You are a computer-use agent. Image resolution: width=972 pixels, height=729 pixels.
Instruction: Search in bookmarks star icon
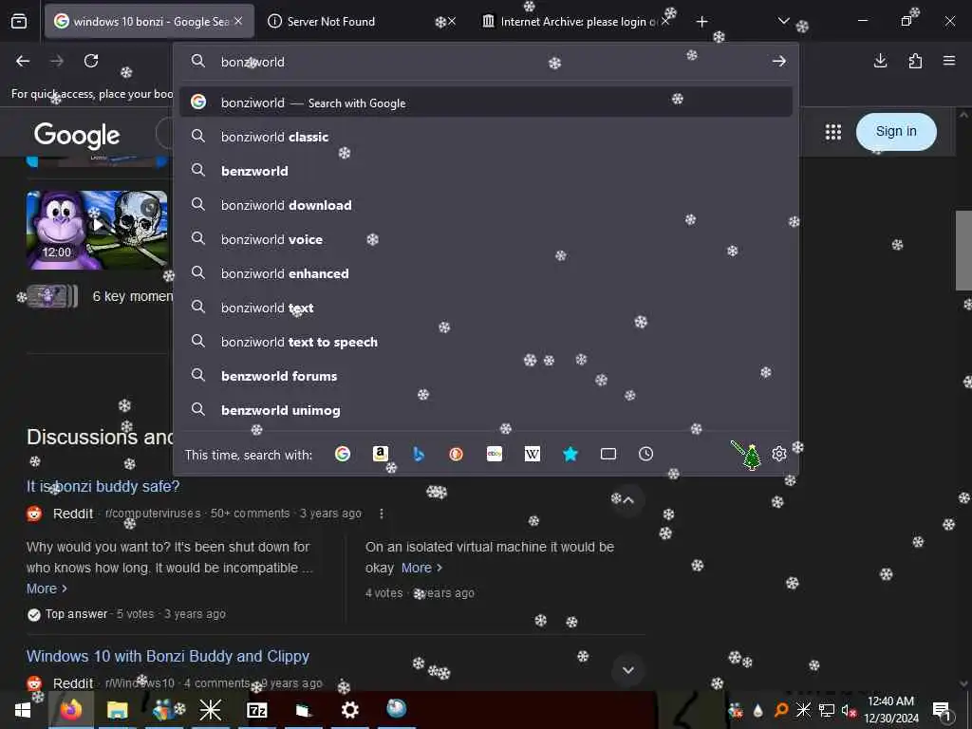click(x=570, y=454)
